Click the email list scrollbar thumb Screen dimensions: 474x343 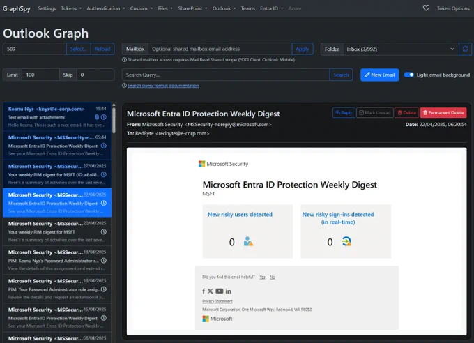[114, 120]
